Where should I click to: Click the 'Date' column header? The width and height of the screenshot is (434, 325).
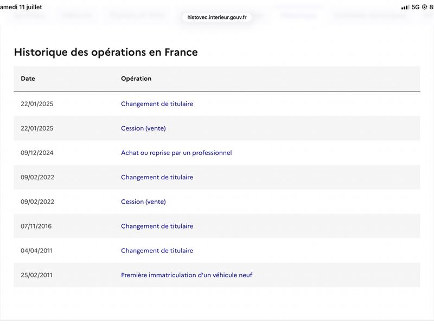[x=28, y=79]
